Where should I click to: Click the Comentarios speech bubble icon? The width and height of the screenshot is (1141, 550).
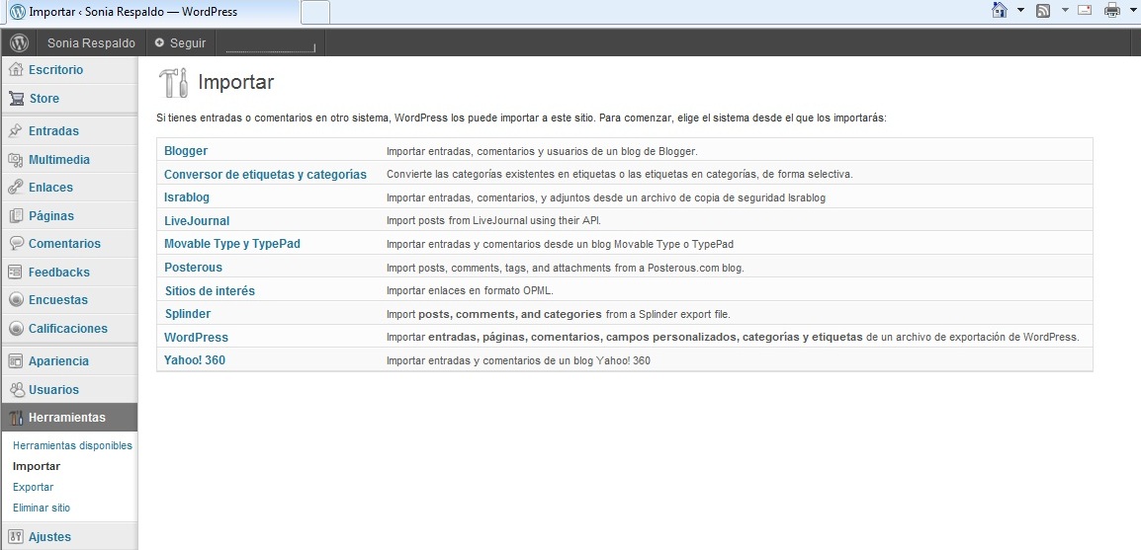pos(16,244)
